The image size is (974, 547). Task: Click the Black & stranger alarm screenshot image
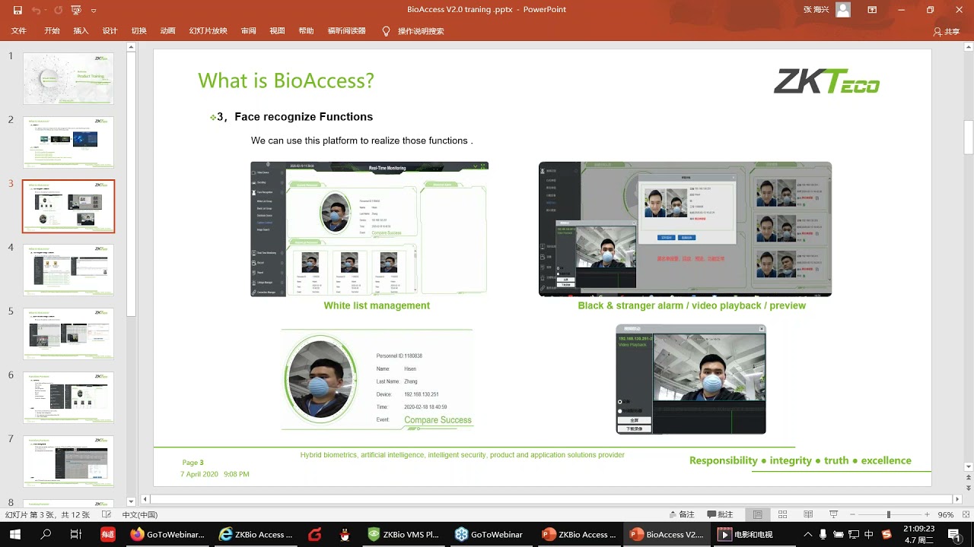tap(685, 229)
